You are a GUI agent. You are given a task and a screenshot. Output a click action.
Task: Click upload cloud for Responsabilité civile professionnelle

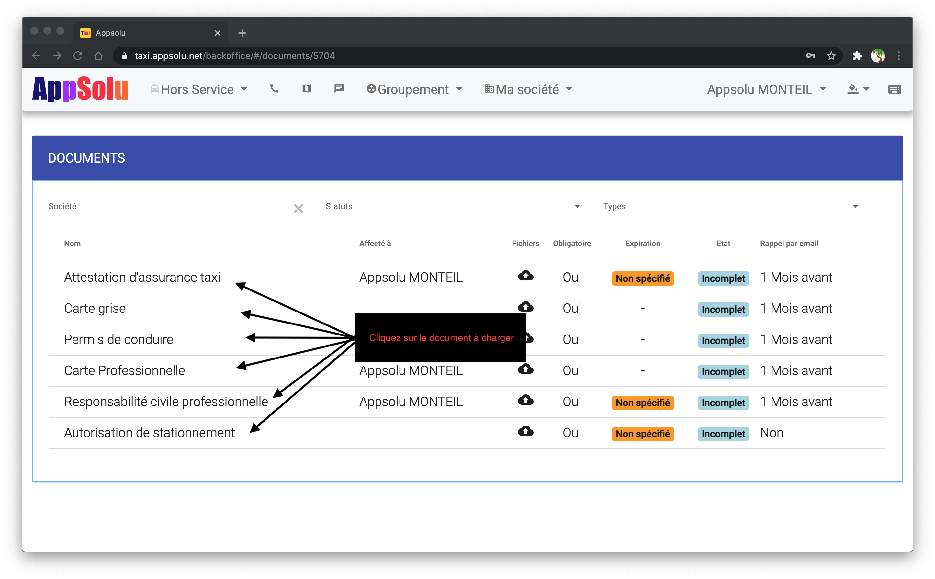point(525,400)
